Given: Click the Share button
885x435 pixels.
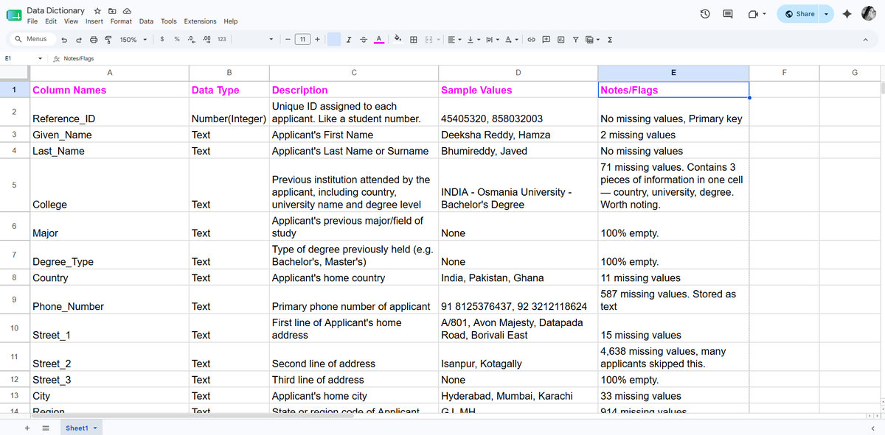Looking at the screenshot, I should click(799, 14).
